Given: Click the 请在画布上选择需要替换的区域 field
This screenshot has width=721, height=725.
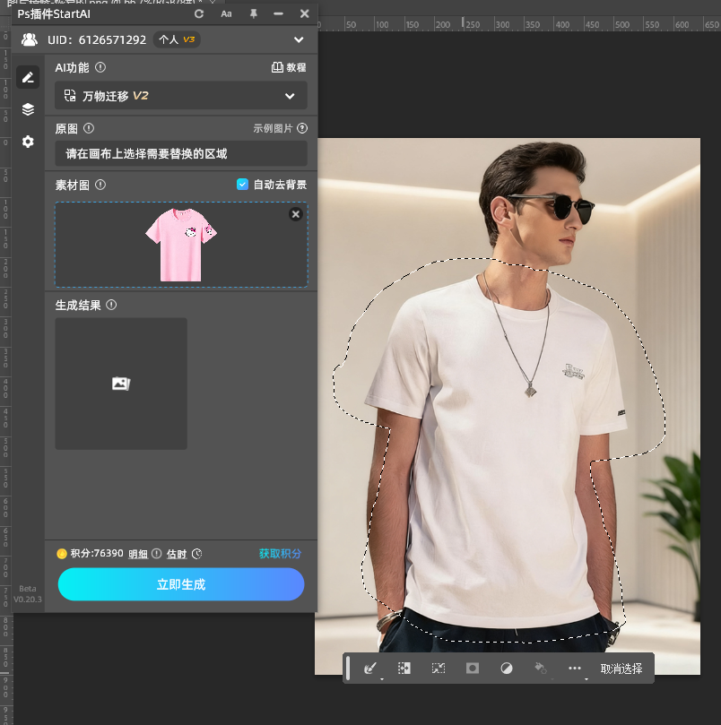Looking at the screenshot, I should pos(181,153).
